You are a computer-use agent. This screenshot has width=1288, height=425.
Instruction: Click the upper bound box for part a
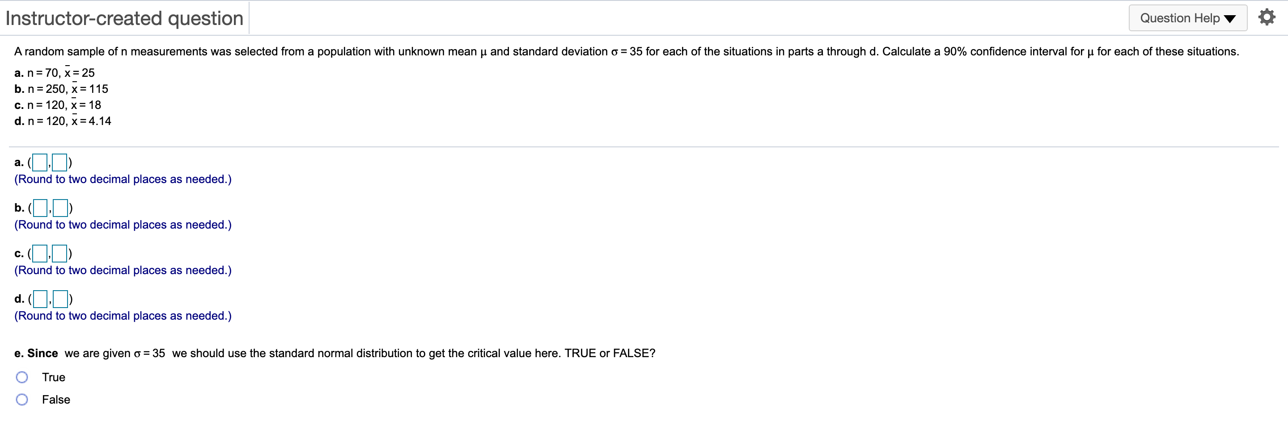(60, 162)
